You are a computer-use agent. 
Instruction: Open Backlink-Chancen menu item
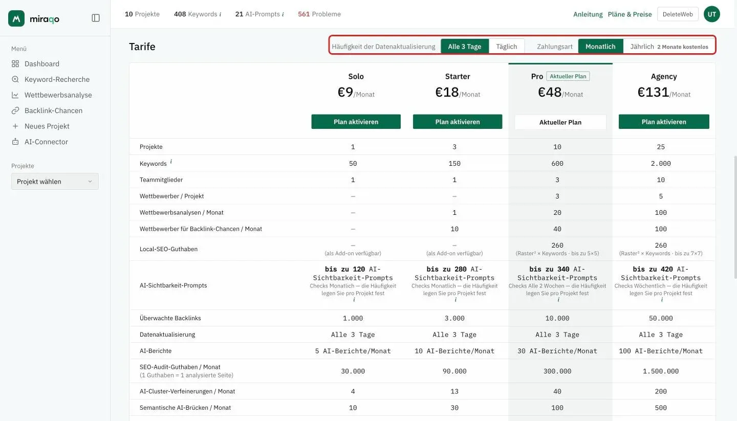point(55,110)
